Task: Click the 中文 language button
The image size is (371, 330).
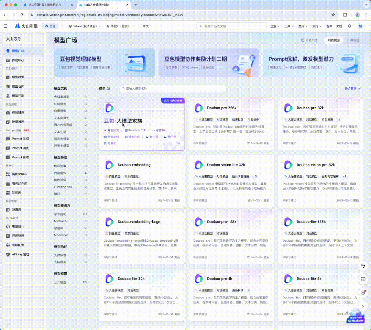Action: point(146,26)
